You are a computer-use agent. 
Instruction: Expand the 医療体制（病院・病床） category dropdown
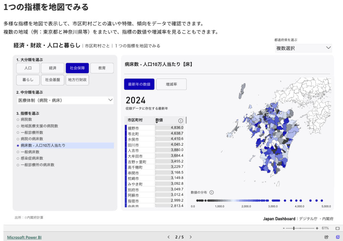[65, 100]
